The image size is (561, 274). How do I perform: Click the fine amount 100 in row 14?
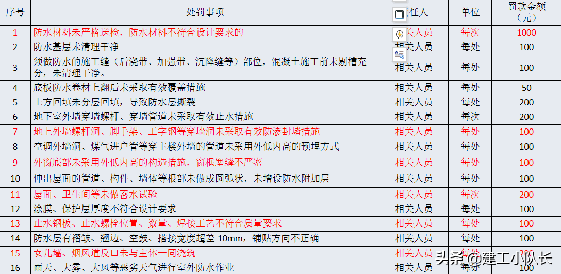pyautogui.click(x=526, y=238)
